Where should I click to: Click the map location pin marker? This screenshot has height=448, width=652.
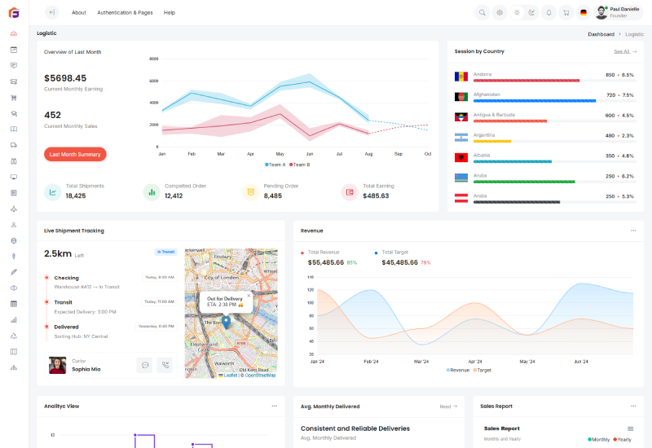226,322
